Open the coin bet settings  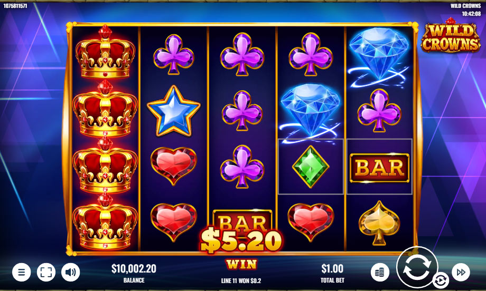click(x=380, y=272)
